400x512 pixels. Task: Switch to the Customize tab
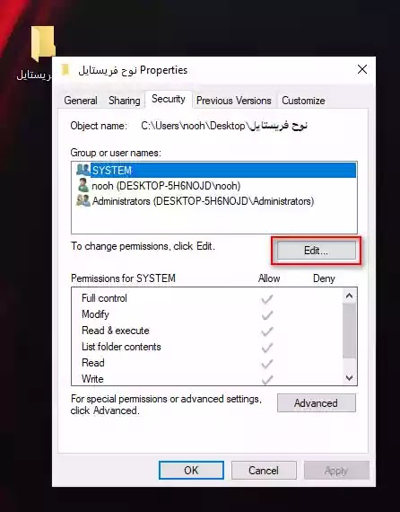pyautogui.click(x=303, y=101)
